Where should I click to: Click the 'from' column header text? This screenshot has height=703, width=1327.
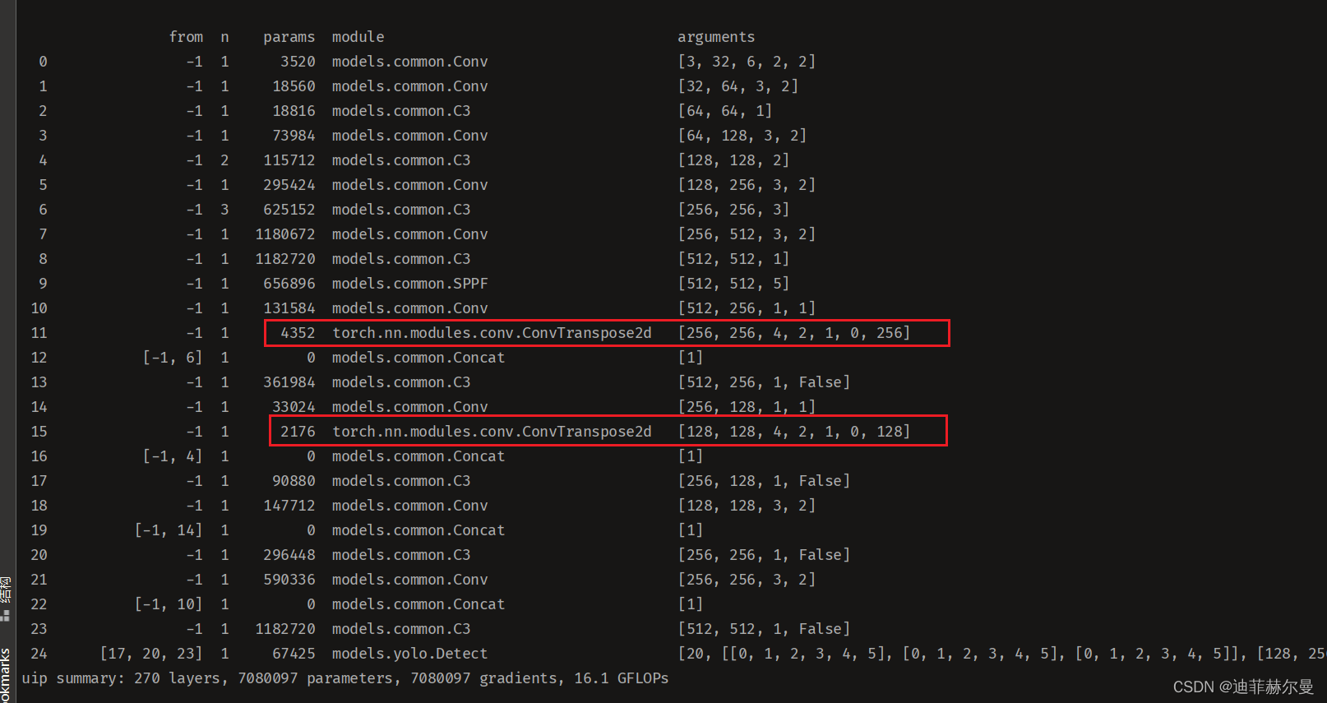[186, 37]
